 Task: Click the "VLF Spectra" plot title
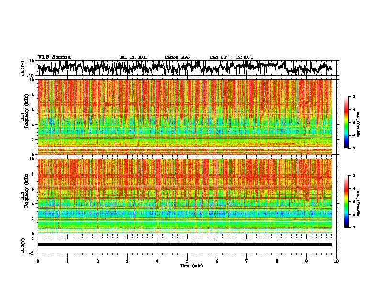pyautogui.click(x=54, y=57)
